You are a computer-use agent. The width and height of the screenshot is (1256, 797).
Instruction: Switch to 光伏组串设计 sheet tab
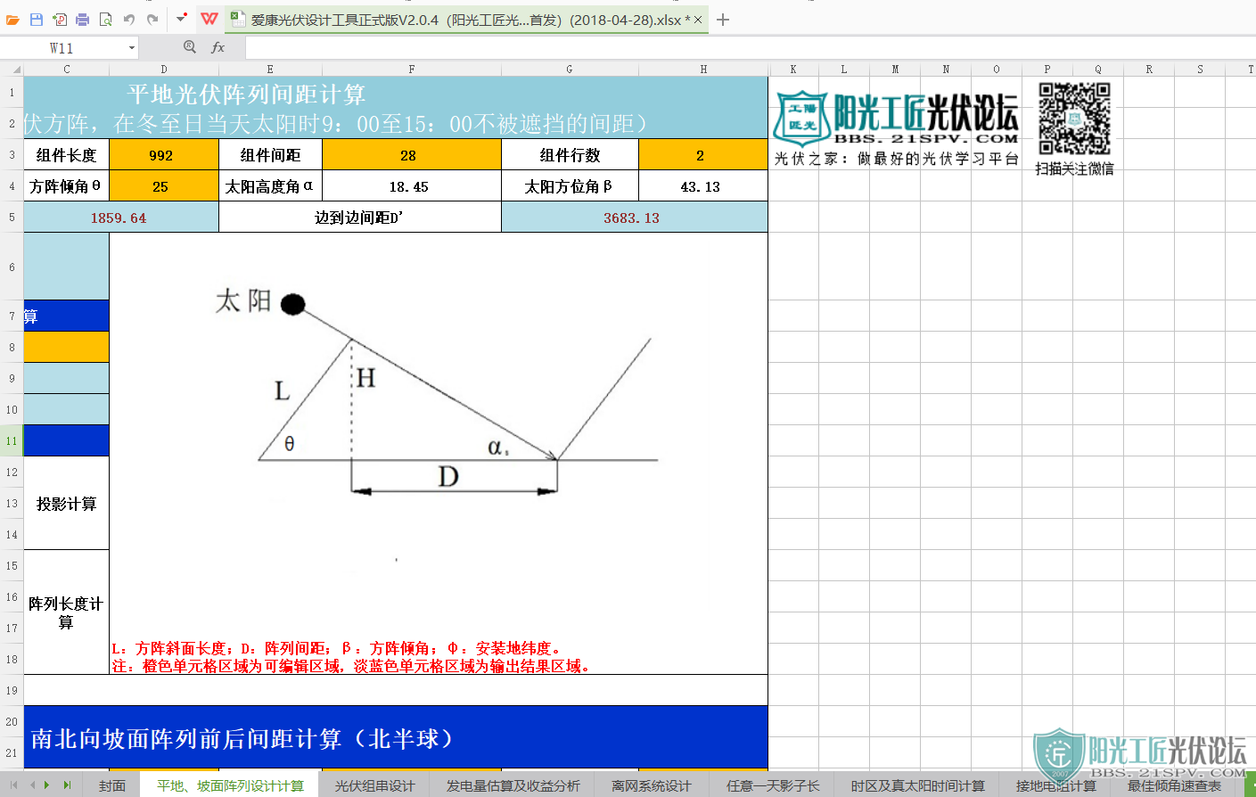point(375,785)
